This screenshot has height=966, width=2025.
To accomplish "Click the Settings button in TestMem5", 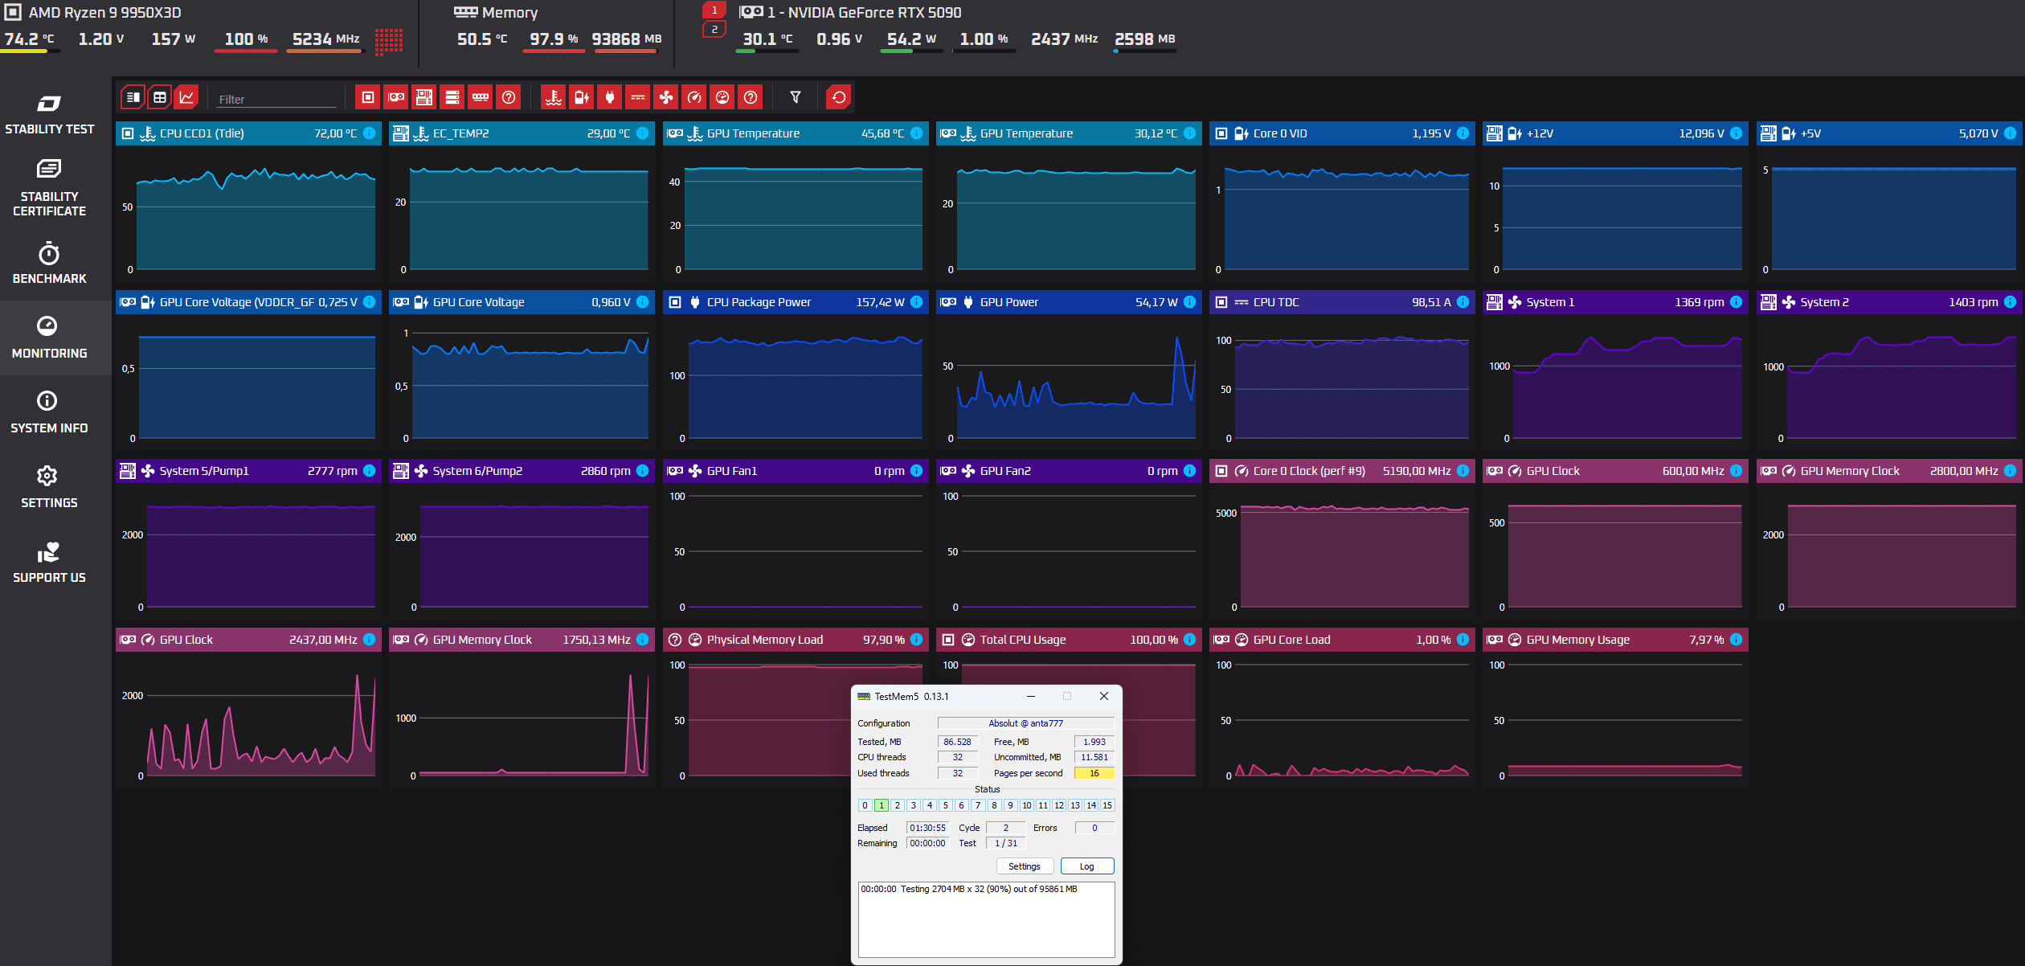I will 1024,866.
